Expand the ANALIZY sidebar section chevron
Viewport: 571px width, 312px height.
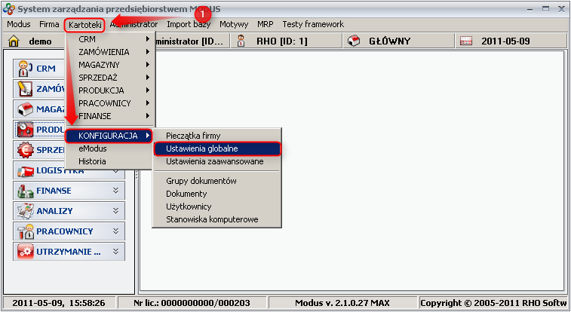[x=116, y=211]
